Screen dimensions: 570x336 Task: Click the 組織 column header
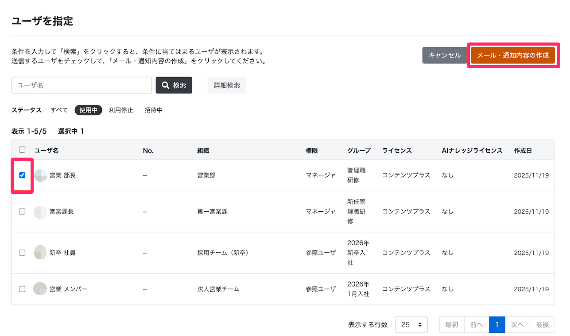pyautogui.click(x=203, y=151)
